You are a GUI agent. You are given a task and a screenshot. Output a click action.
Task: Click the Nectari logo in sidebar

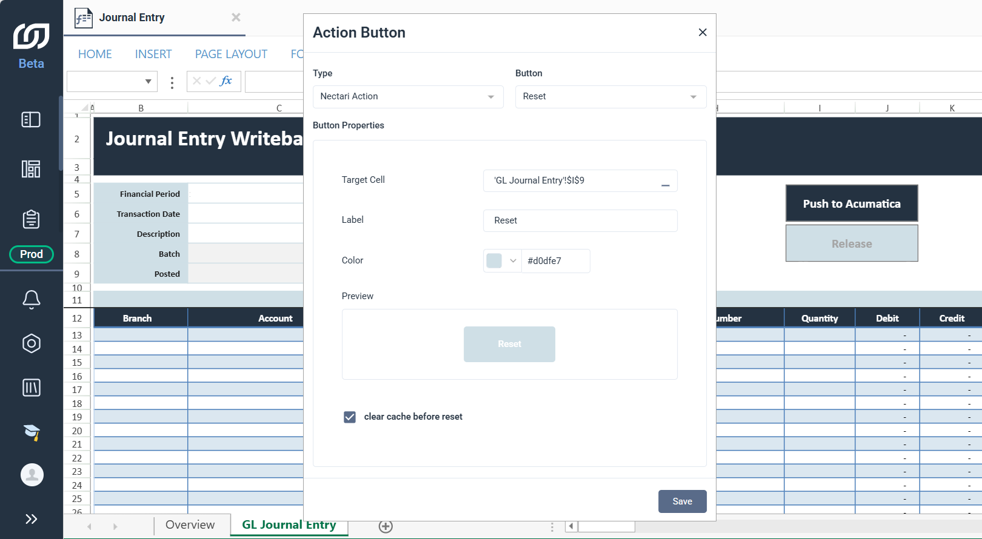click(x=32, y=36)
